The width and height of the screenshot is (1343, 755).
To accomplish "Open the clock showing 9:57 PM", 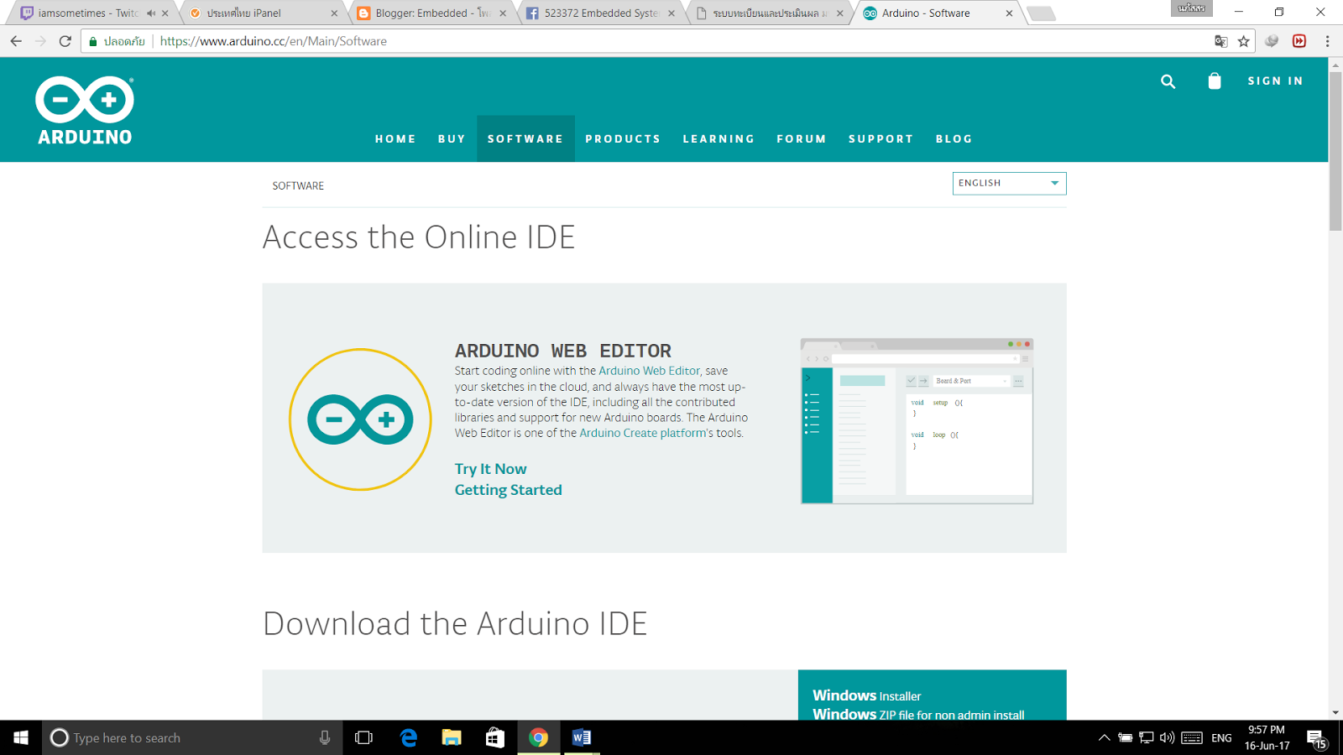I will point(1267,737).
